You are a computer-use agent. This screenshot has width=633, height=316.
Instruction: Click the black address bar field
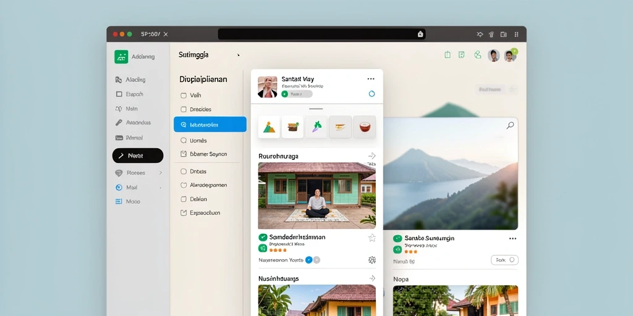click(321, 35)
